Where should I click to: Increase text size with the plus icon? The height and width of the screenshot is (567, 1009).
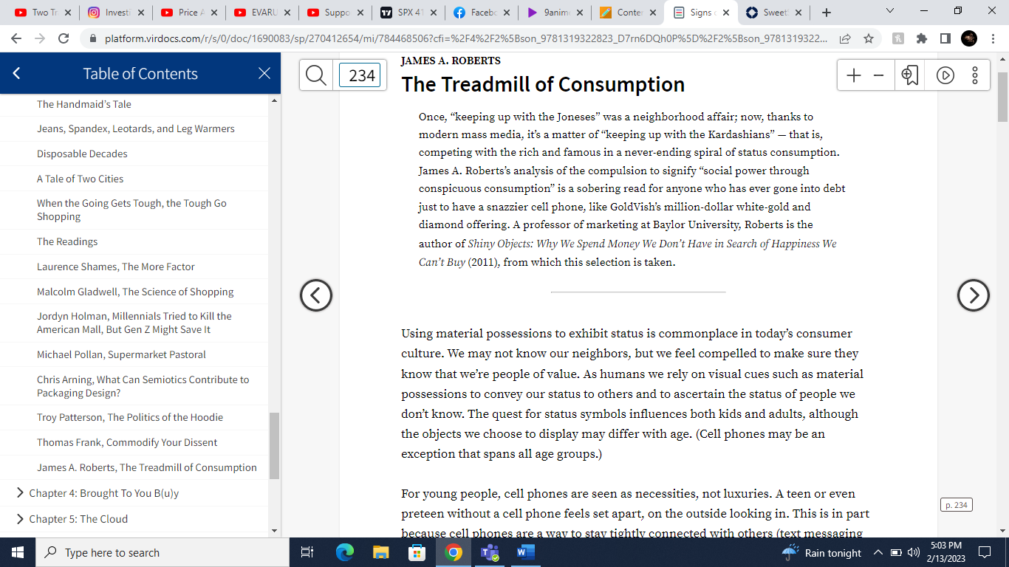click(854, 75)
